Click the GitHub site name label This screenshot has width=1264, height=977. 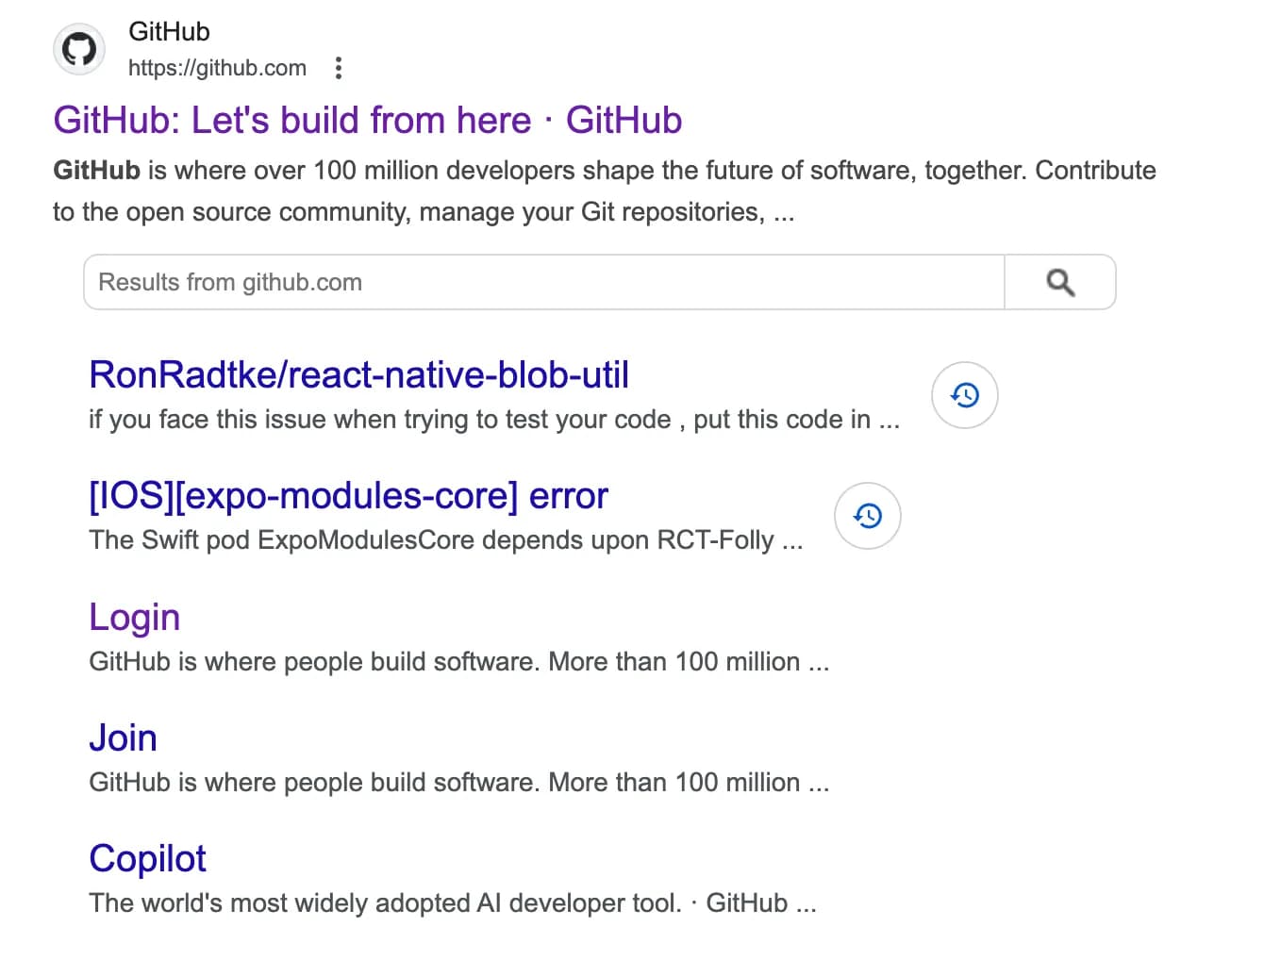coord(169,31)
